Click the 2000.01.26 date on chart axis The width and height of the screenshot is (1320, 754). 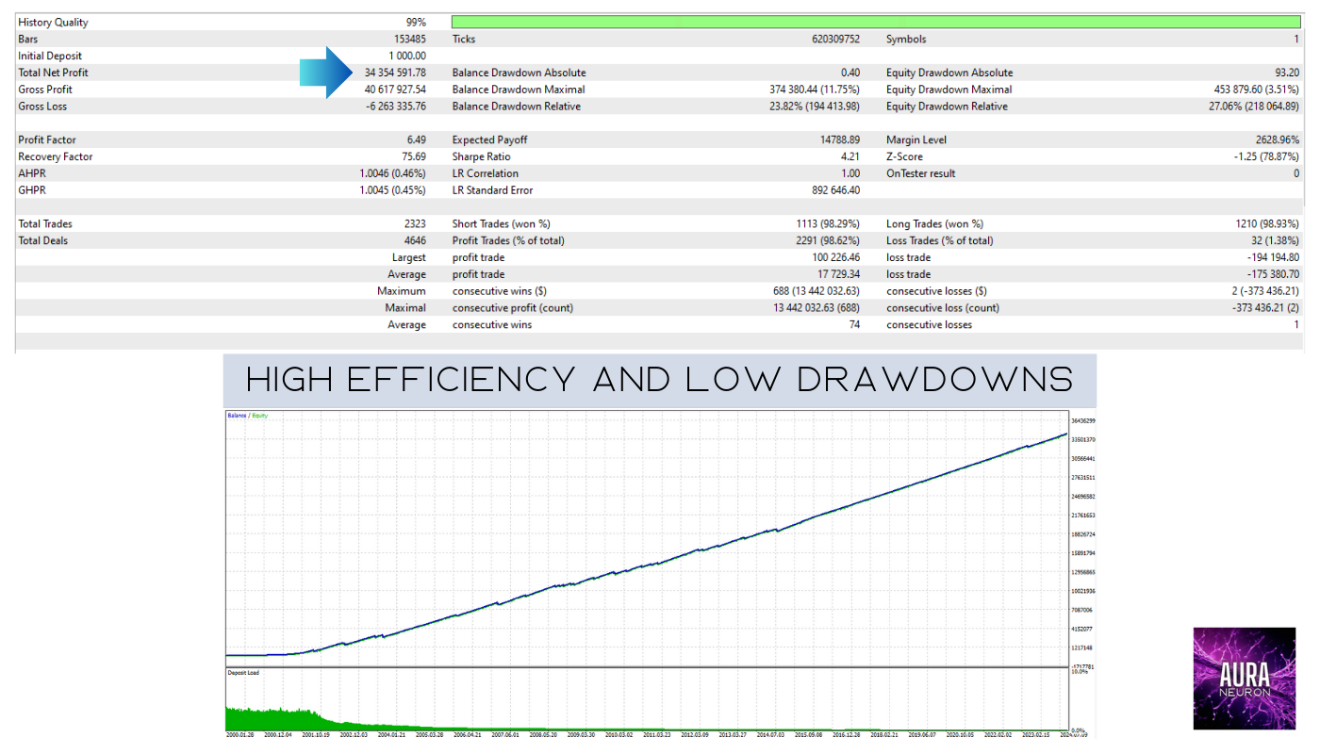pos(241,734)
